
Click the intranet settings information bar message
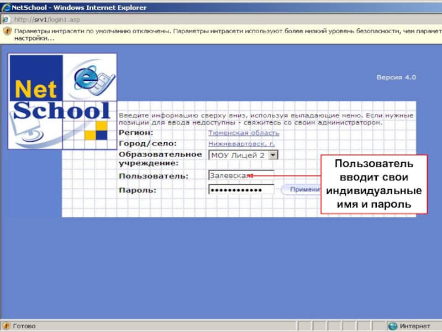coord(228,34)
